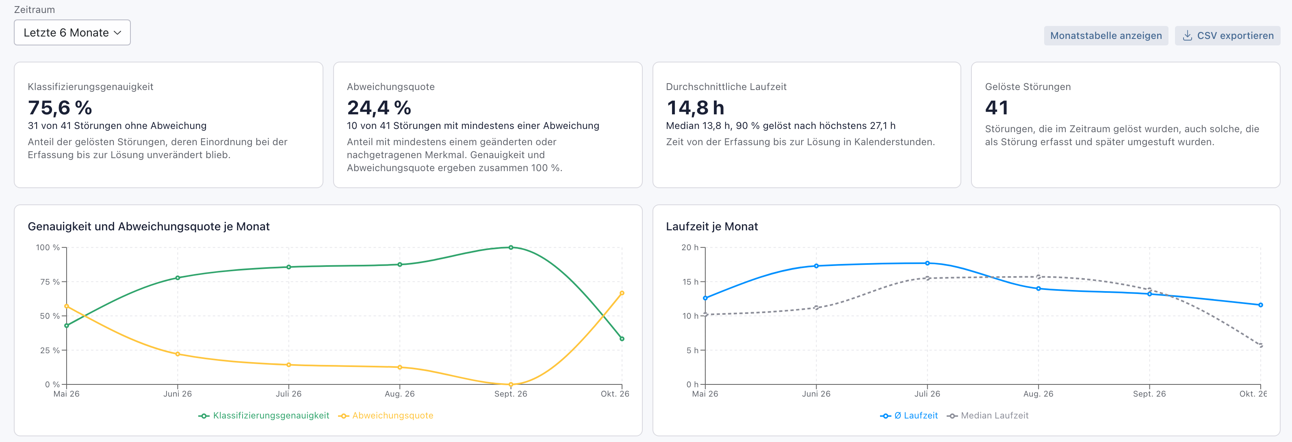Click yellow deviation point at Okt. 26
The width and height of the screenshot is (1292, 442).
click(x=622, y=293)
